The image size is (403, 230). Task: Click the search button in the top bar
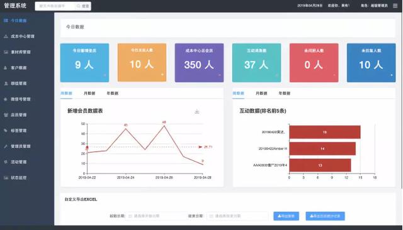(x=83, y=6)
